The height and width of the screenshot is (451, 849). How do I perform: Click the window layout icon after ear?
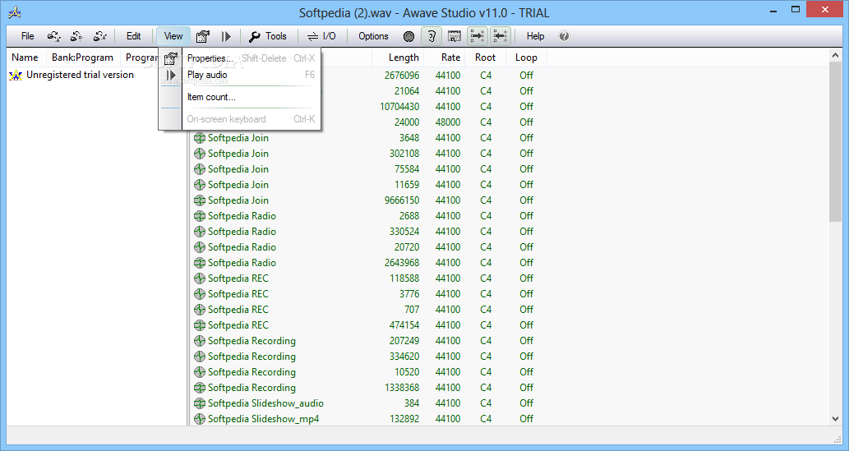[x=454, y=36]
